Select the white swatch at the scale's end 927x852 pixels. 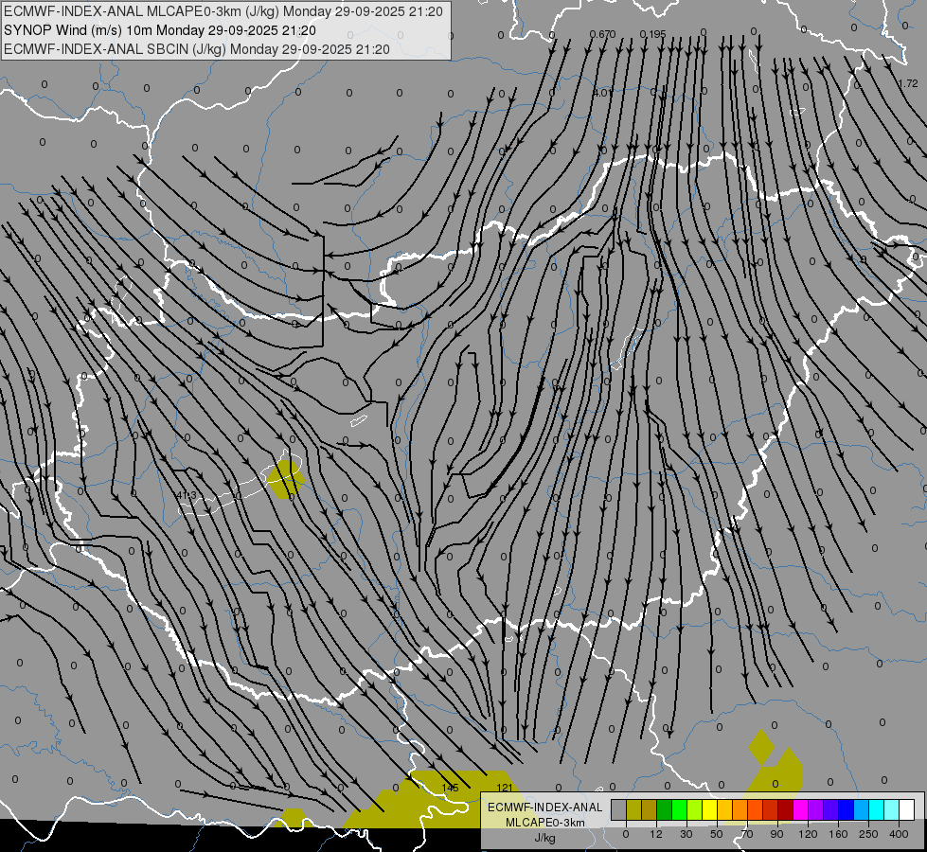(x=907, y=810)
